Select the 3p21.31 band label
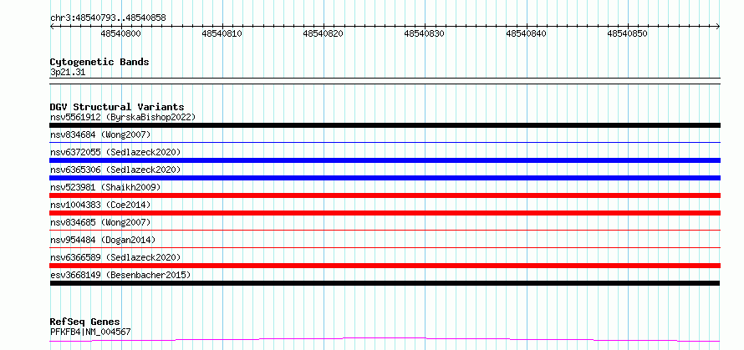Image resolution: width=744 pixels, height=350 pixels. (68, 73)
